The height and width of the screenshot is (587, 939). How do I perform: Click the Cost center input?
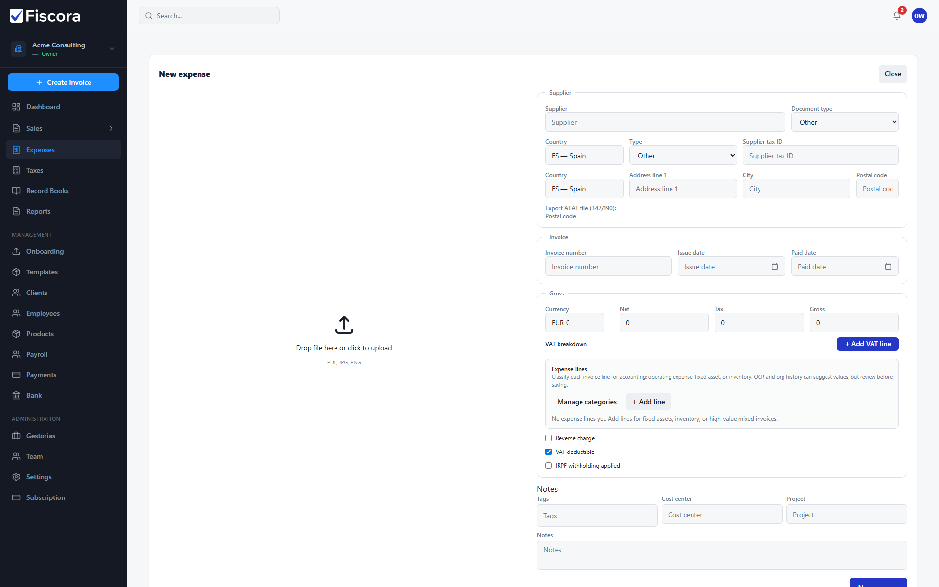(722, 515)
